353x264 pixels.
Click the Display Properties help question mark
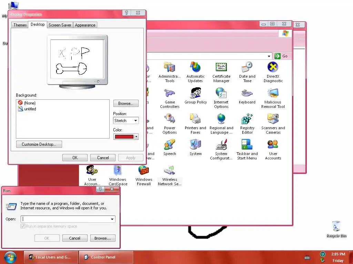click(x=126, y=13)
